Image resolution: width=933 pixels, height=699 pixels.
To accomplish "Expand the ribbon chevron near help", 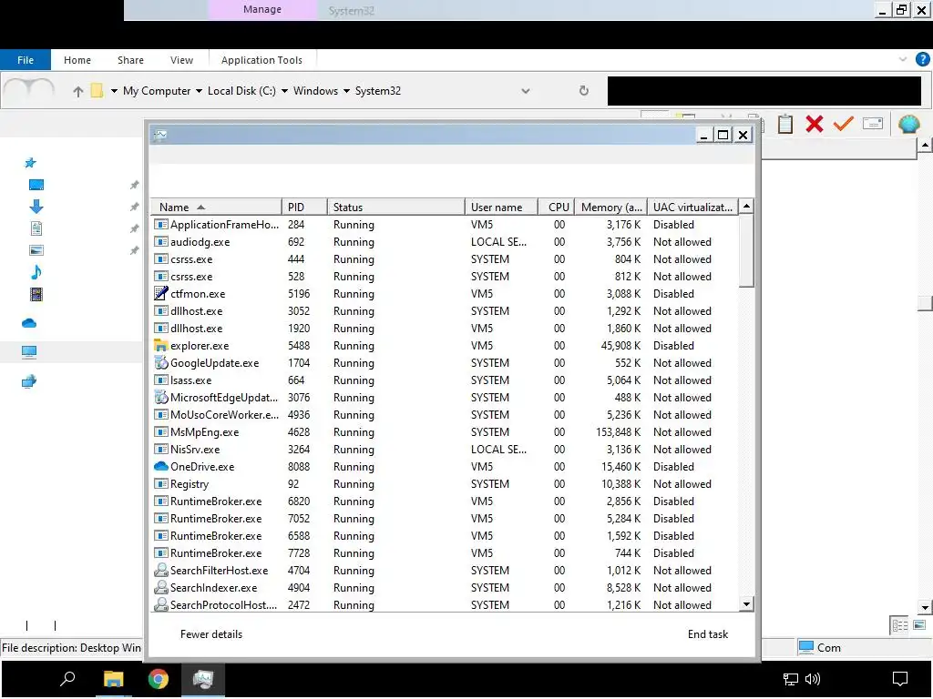I will [x=903, y=59].
